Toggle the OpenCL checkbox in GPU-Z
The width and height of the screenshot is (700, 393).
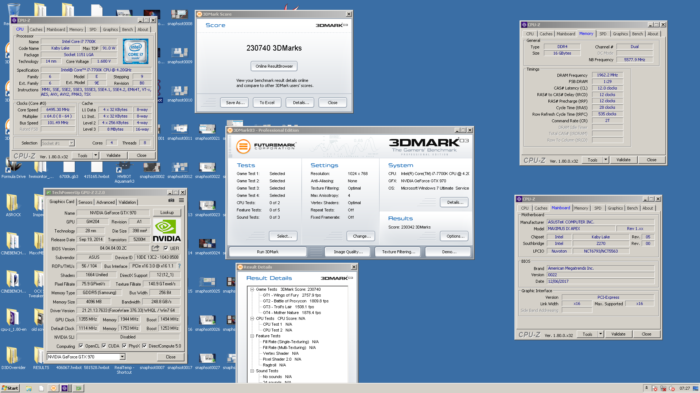tap(81, 346)
